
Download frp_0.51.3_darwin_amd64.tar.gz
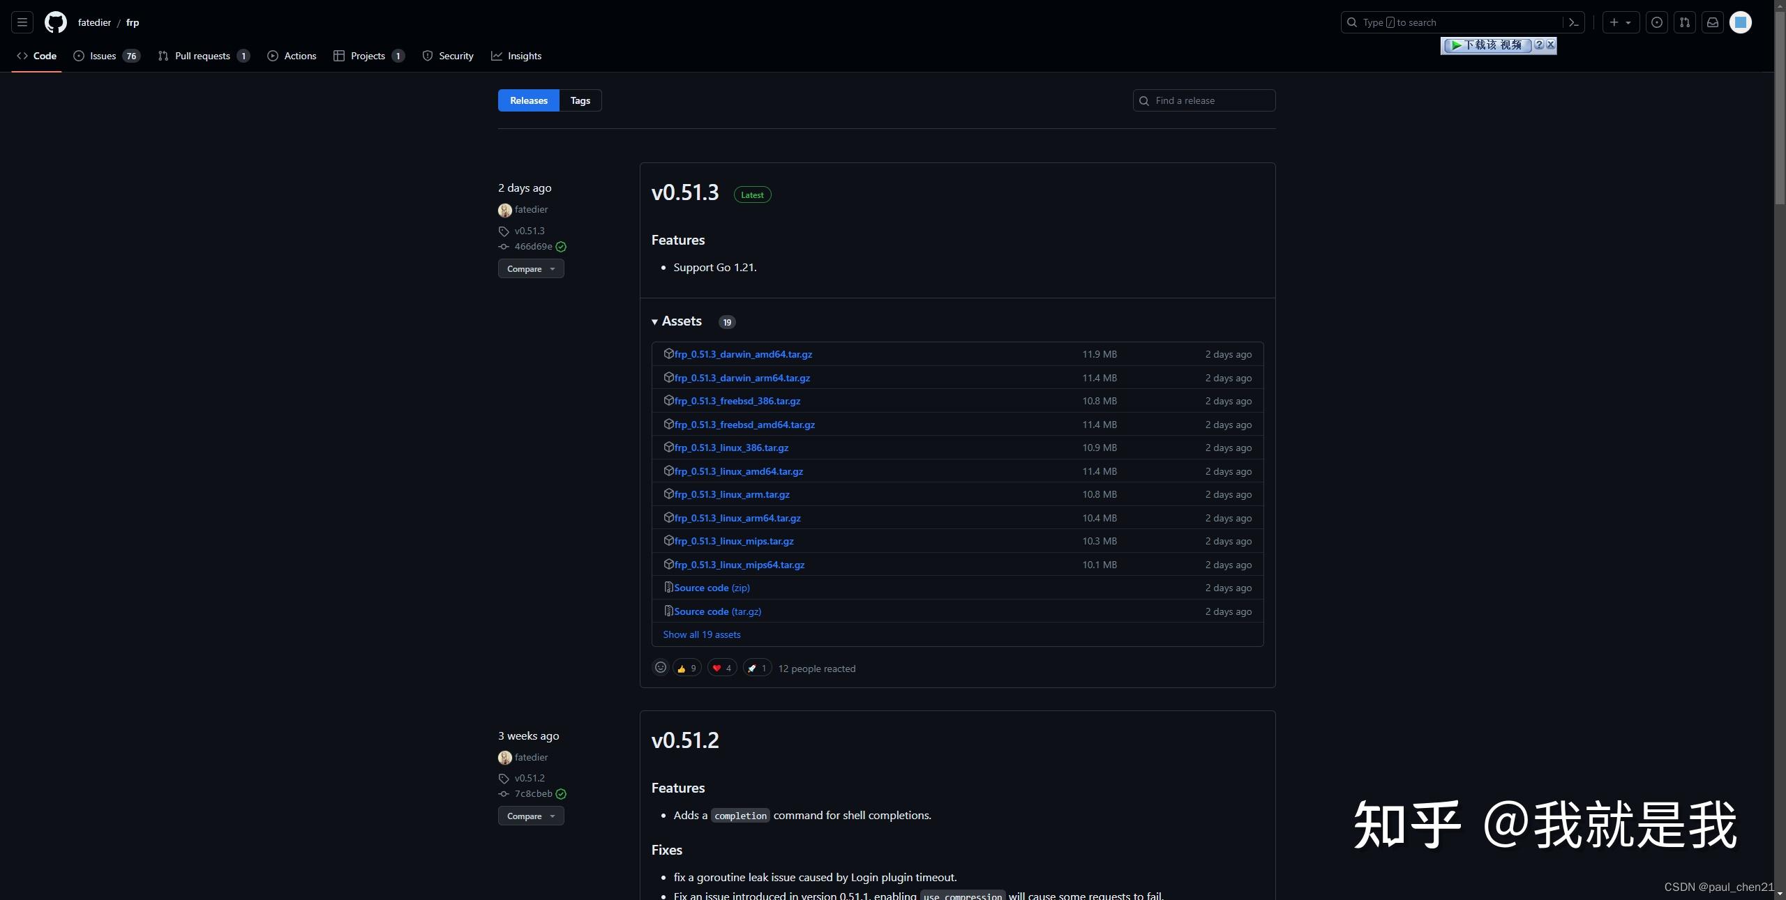pos(743,354)
